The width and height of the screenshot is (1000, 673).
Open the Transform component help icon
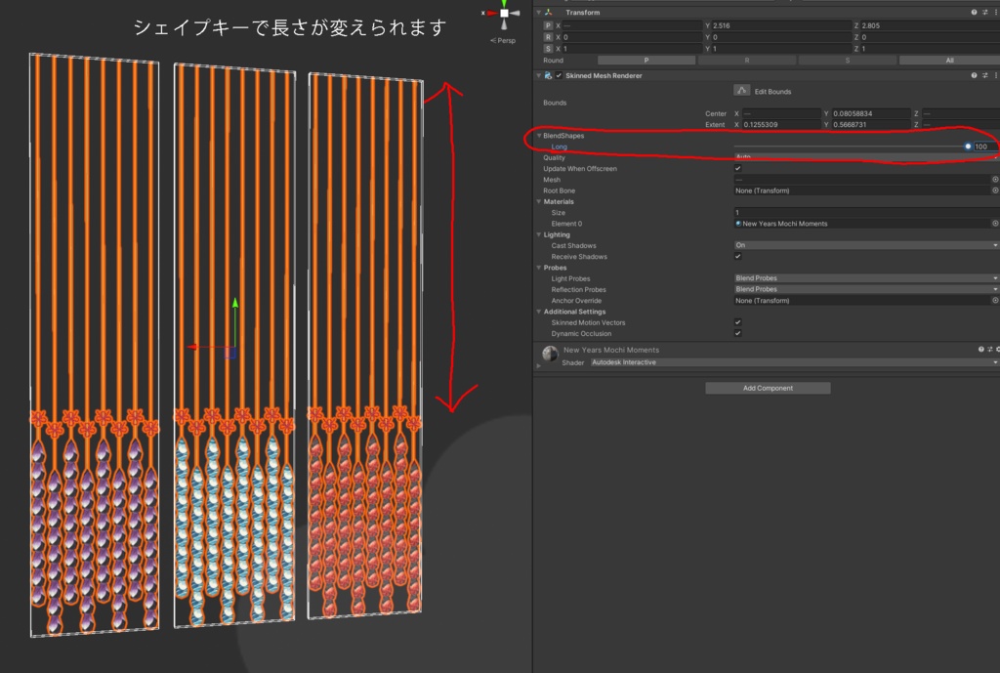tap(974, 12)
